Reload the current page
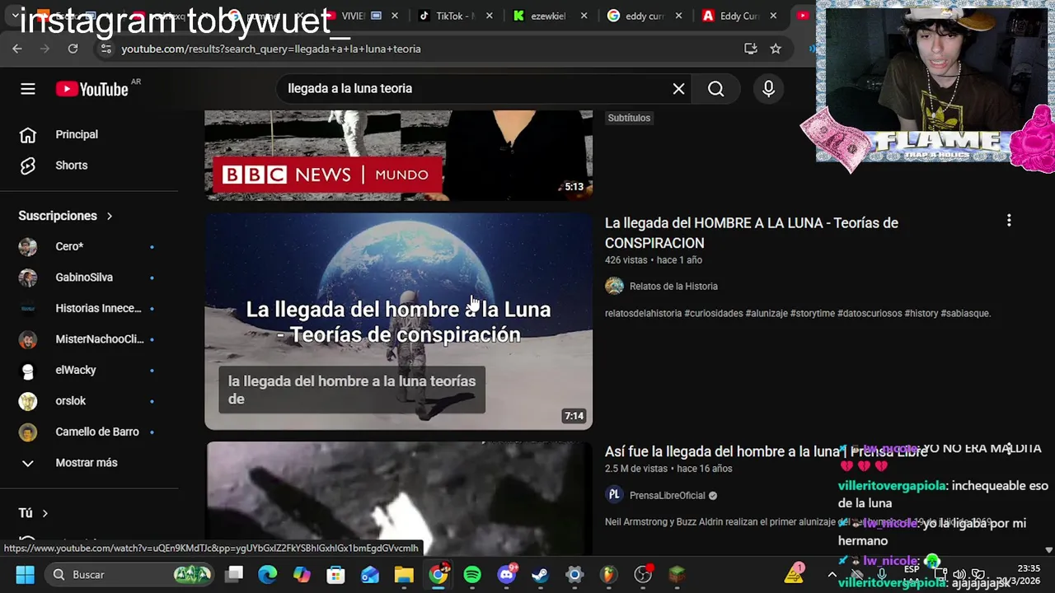 click(73, 49)
